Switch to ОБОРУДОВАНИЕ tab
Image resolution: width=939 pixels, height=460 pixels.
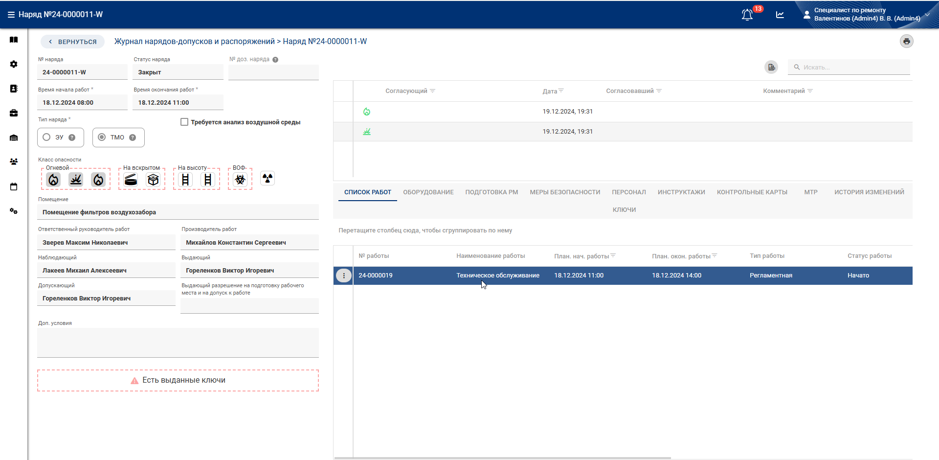tap(428, 192)
